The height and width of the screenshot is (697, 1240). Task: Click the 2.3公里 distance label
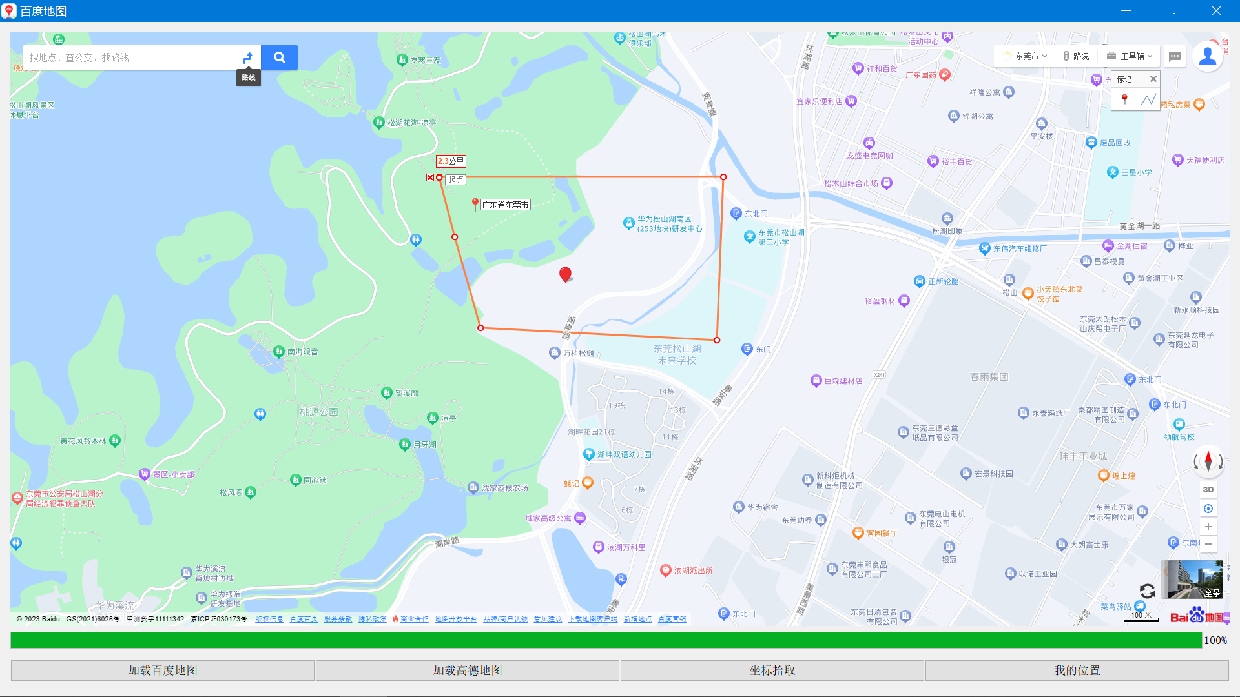pyautogui.click(x=451, y=161)
